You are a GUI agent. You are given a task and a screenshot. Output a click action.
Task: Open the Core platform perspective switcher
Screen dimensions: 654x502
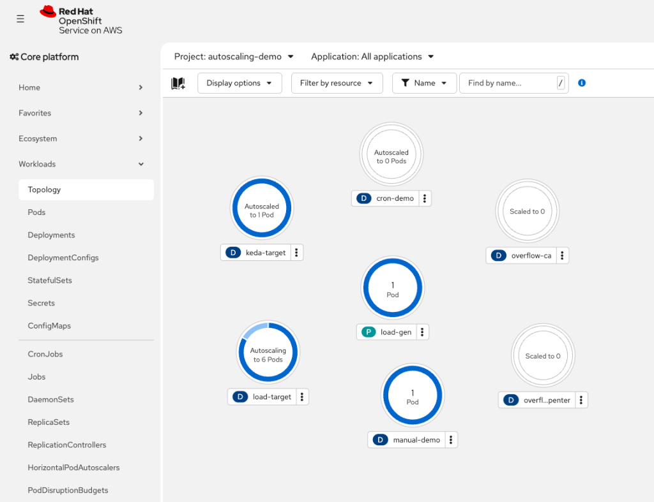click(x=44, y=57)
